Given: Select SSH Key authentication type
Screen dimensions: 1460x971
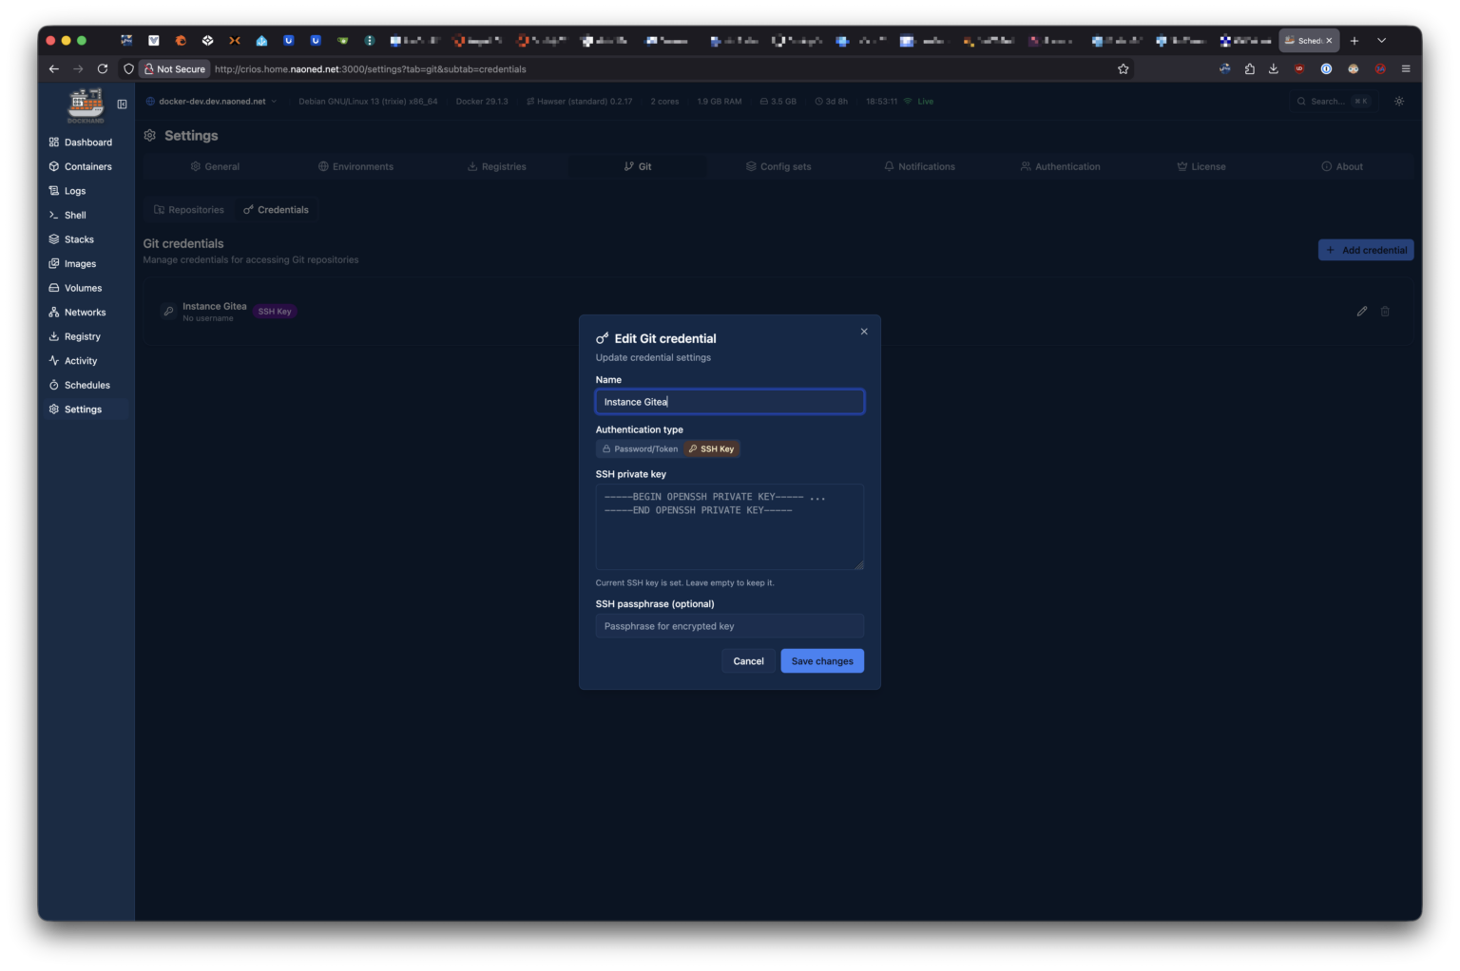Looking at the screenshot, I should (x=711, y=449).
